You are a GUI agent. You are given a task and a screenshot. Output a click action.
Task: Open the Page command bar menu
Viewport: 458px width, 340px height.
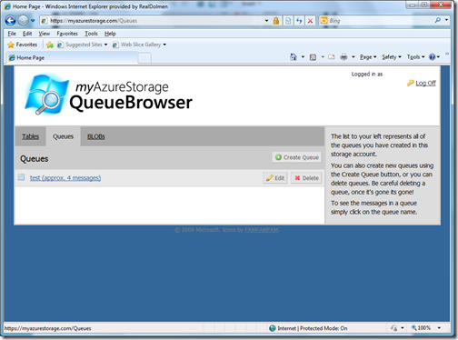pyautogui.click(x=368, y=57)
